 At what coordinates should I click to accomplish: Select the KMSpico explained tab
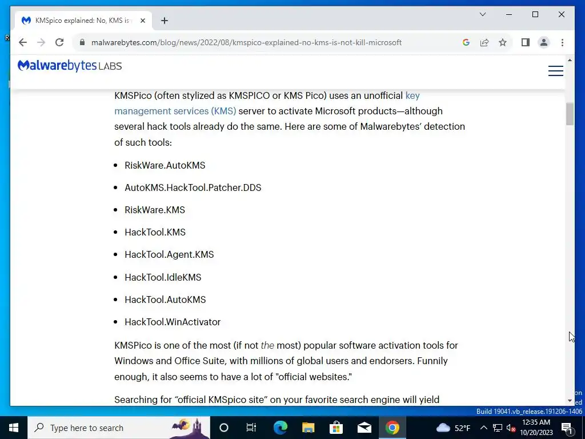point(82,21)
